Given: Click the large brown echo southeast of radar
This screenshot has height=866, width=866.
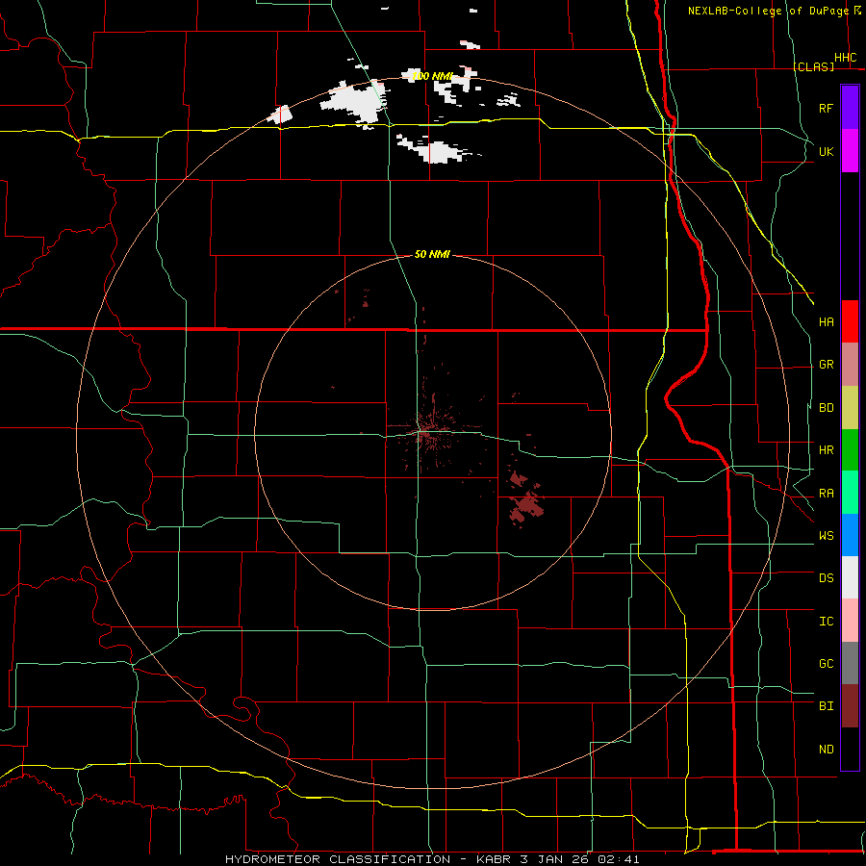Looking at the screenshot, I should [x=527, y=506].
